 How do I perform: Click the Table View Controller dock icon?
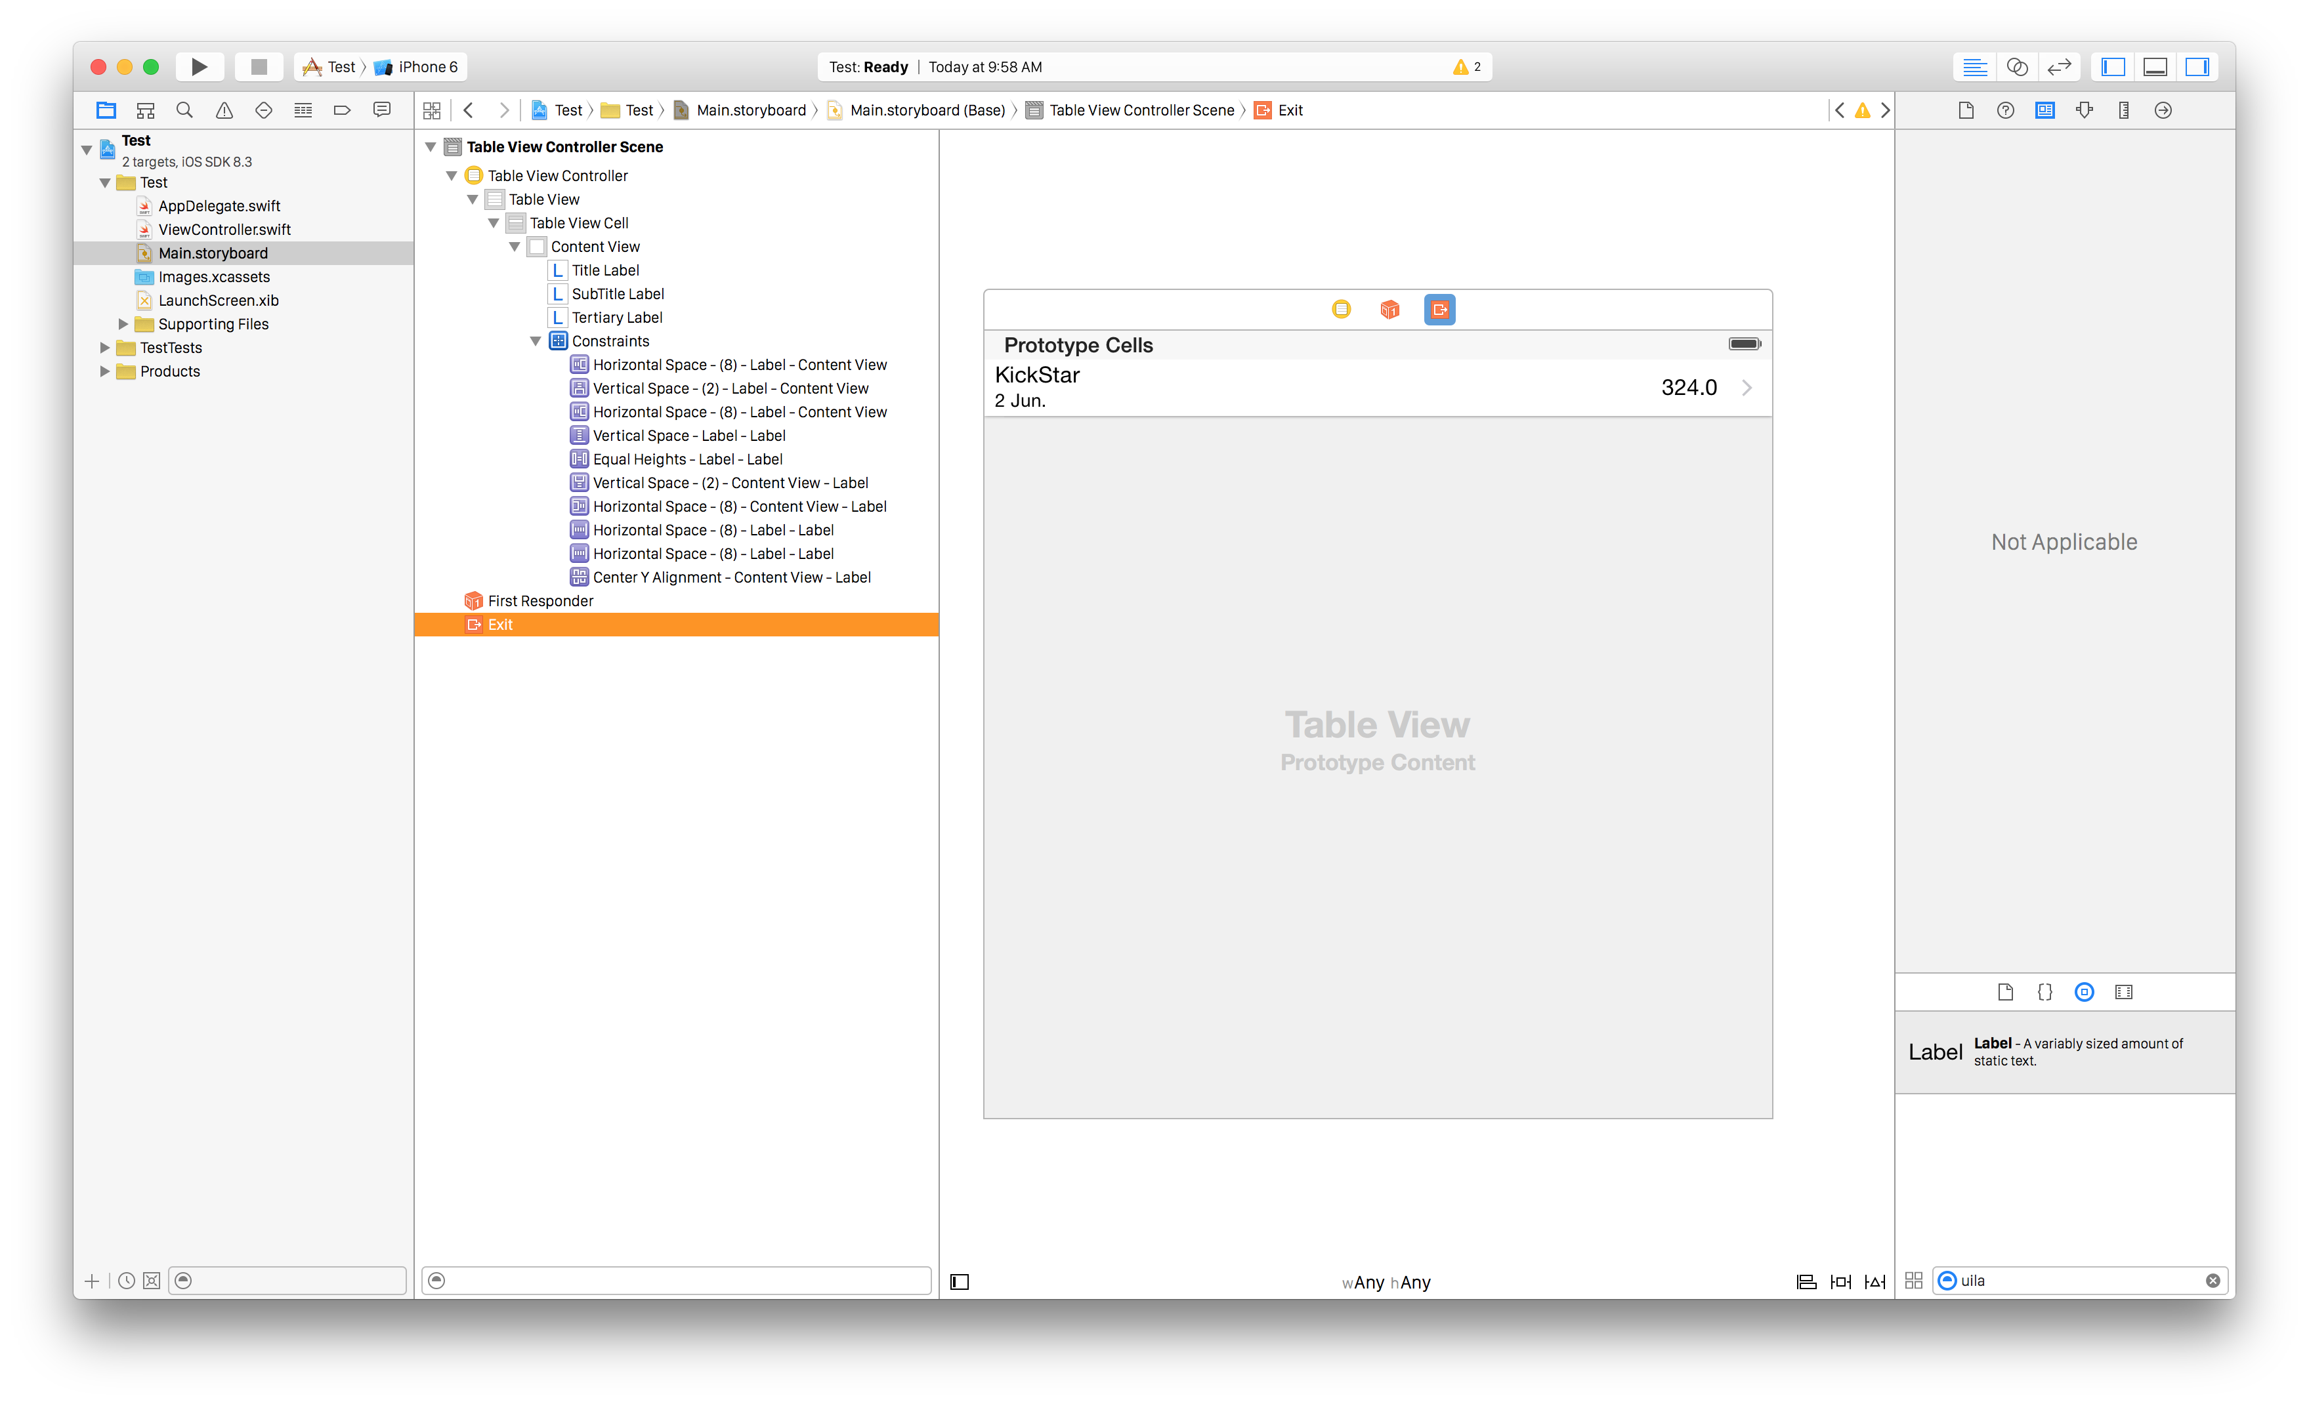[x=1341, y=309]
